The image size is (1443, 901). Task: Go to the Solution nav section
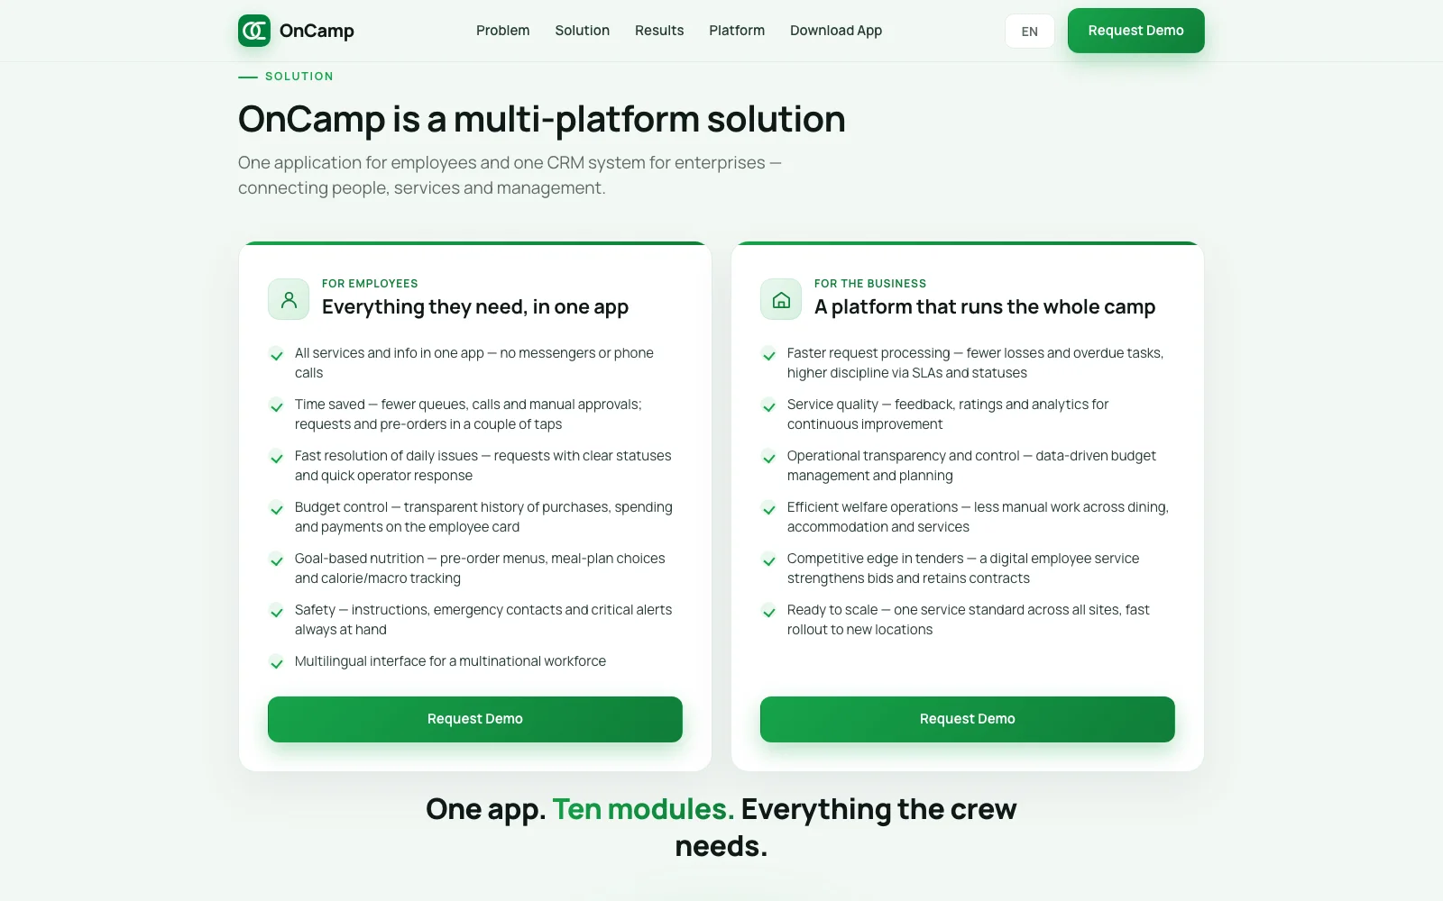pos(583,31)
